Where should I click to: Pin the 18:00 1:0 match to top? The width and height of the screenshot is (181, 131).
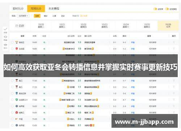click(174, 49)
